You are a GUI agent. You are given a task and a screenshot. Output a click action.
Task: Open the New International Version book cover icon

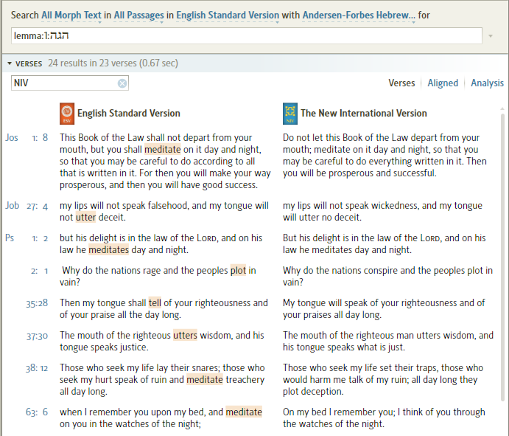click(x=290, y=114)
